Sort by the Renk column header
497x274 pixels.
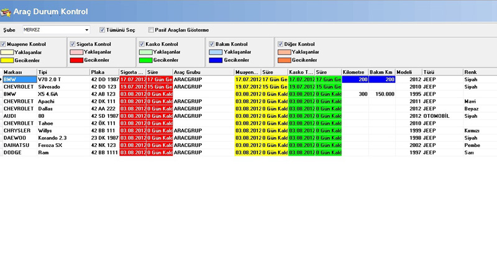[x=480, y=72]
